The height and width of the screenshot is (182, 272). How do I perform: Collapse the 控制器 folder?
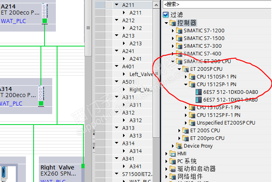click(x=166, y=23)
